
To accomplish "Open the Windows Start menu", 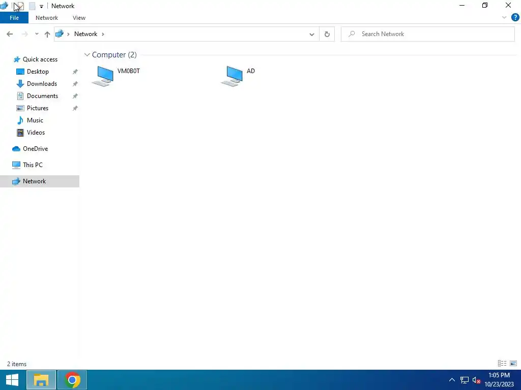I will pyautogui.click(x=12, y=380).
